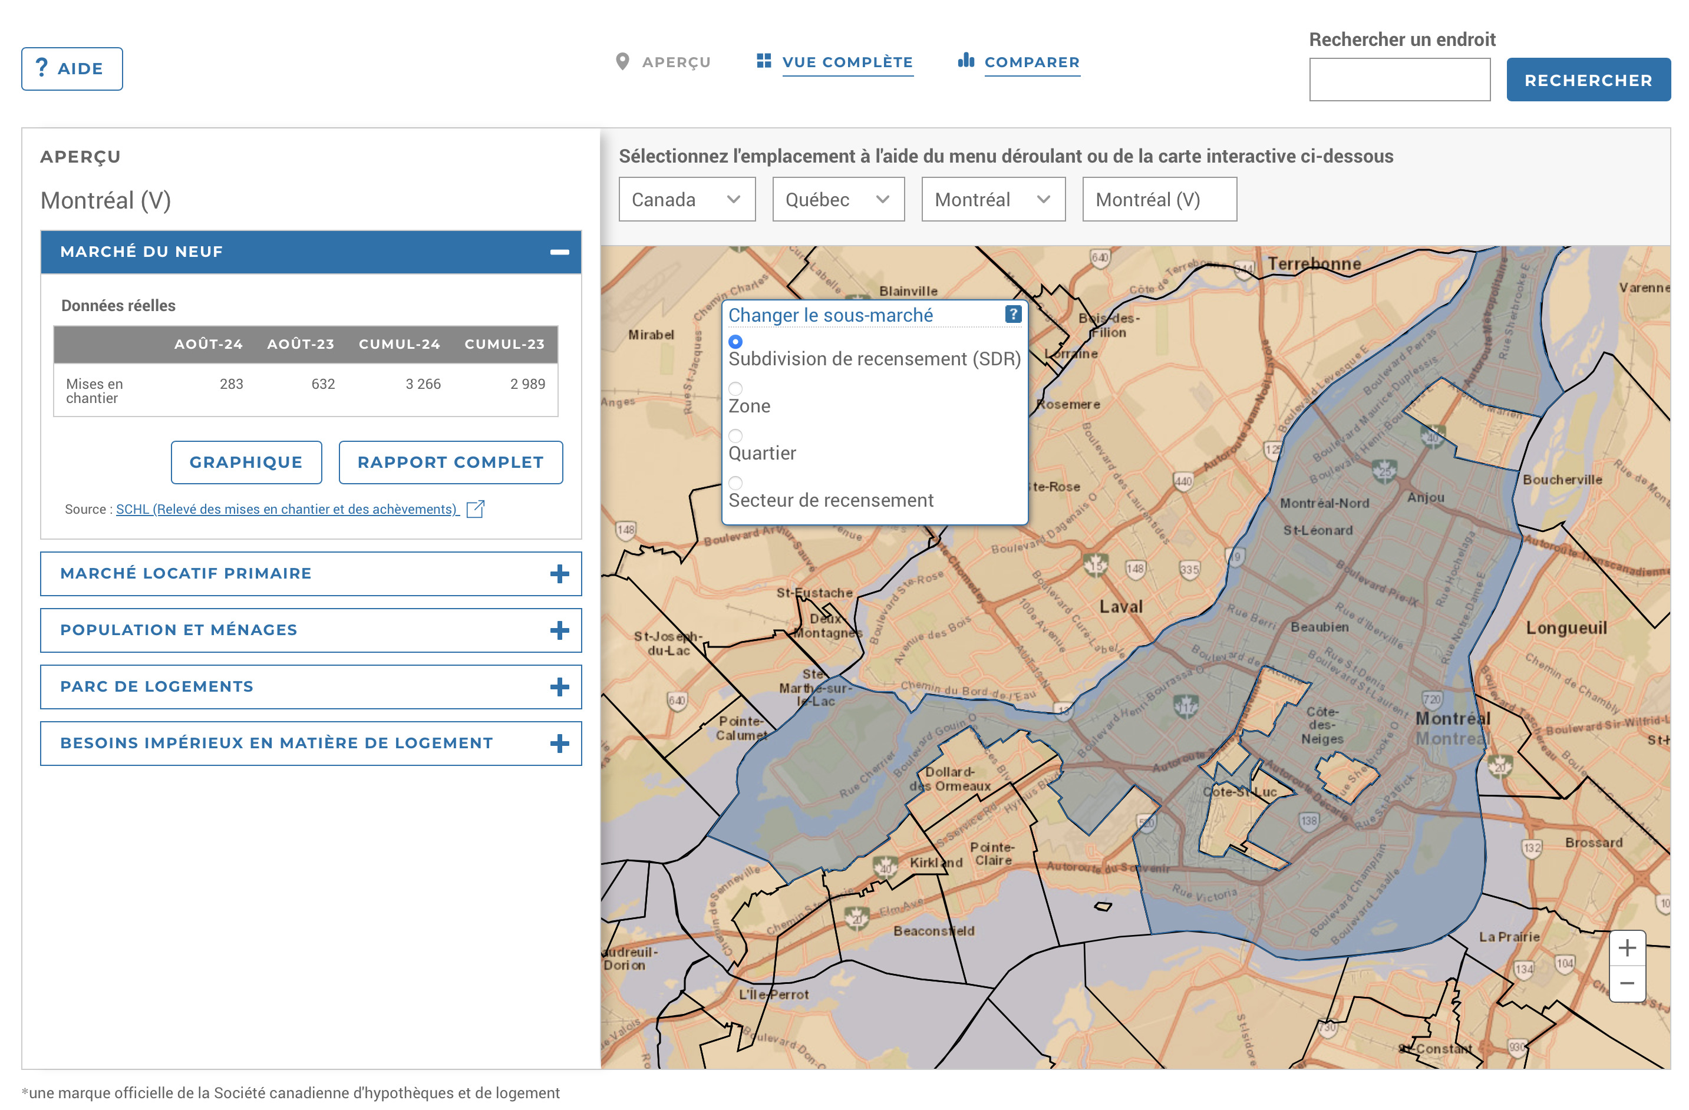Select the Zone radio option
Screen dimensions: 1689x1110
pos(735,389)
